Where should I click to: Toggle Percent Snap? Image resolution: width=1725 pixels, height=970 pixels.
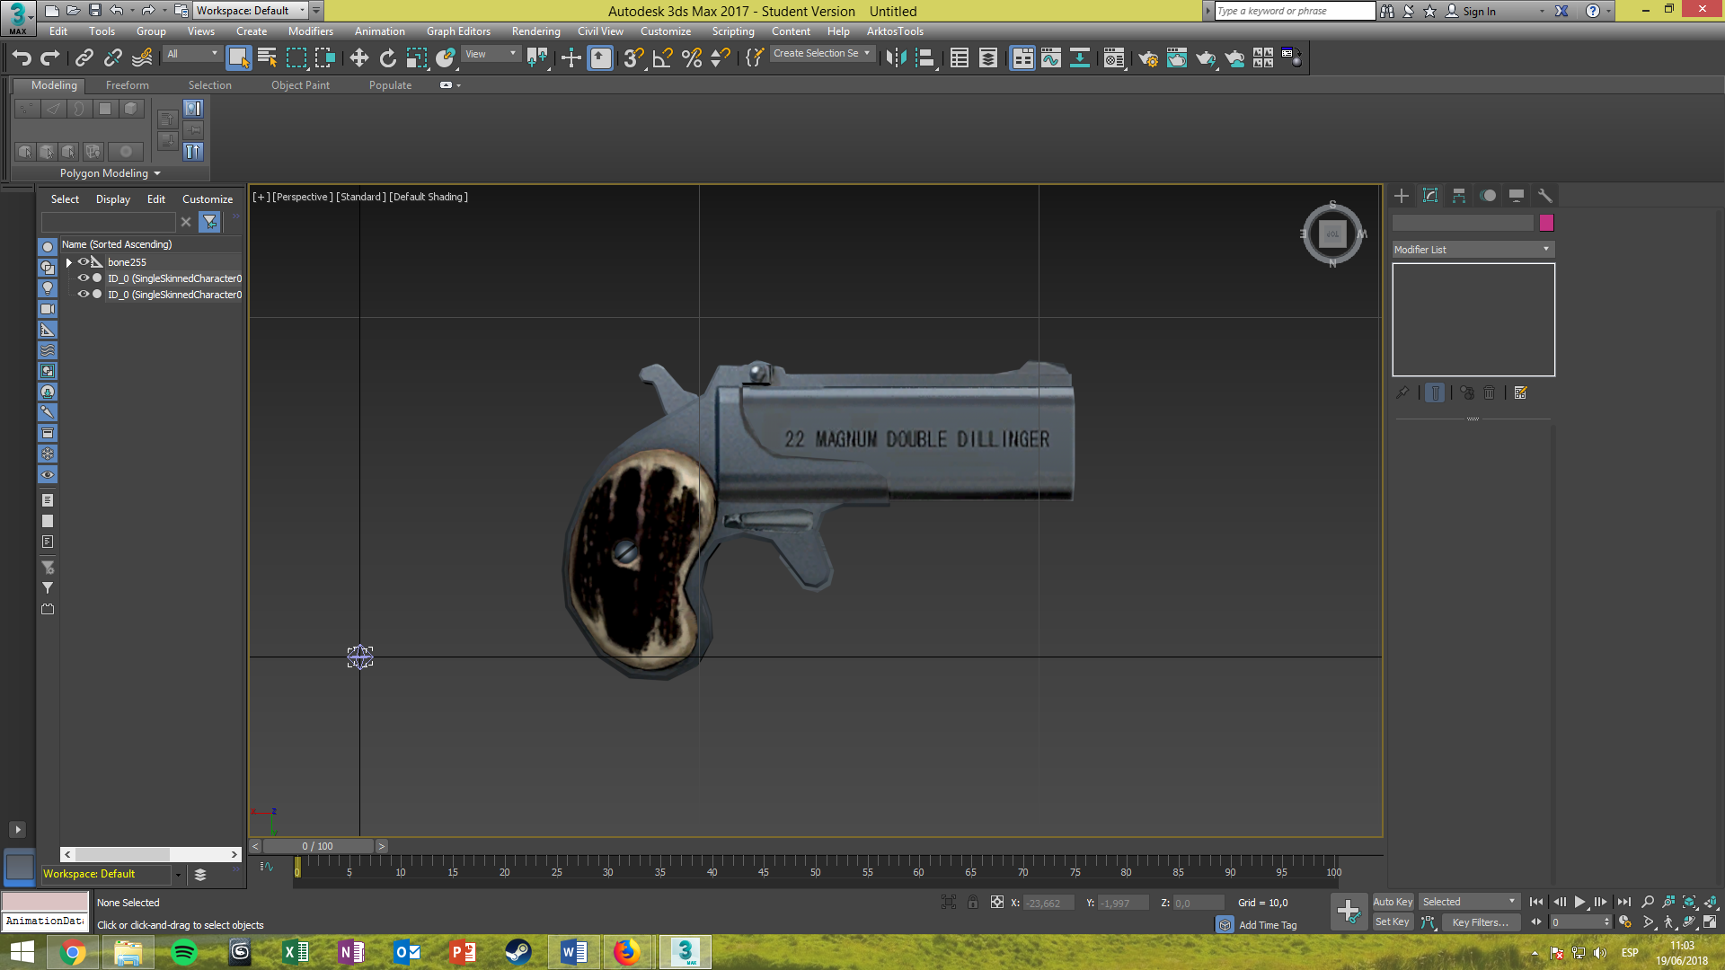[x=691, y=58]
